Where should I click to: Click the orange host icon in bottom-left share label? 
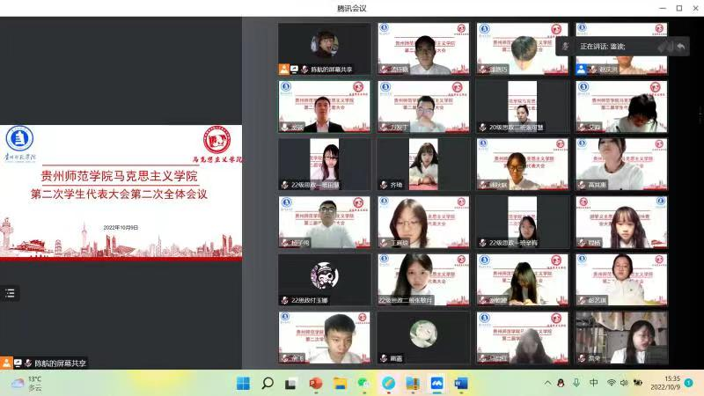[x=6, y=363]
